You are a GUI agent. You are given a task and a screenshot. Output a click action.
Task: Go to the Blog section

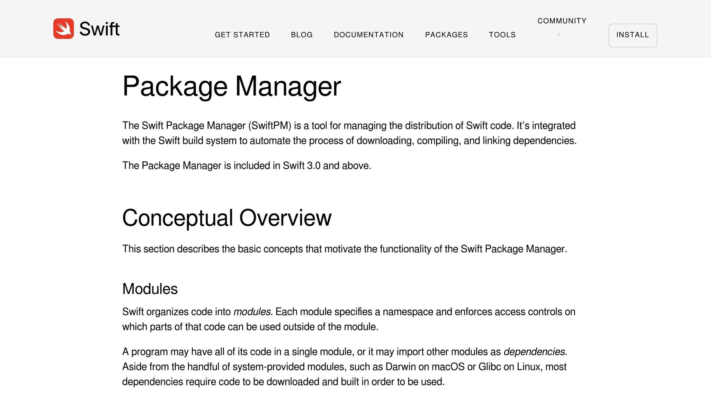point(302,35)
